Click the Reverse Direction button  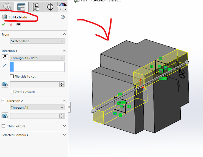5,58
